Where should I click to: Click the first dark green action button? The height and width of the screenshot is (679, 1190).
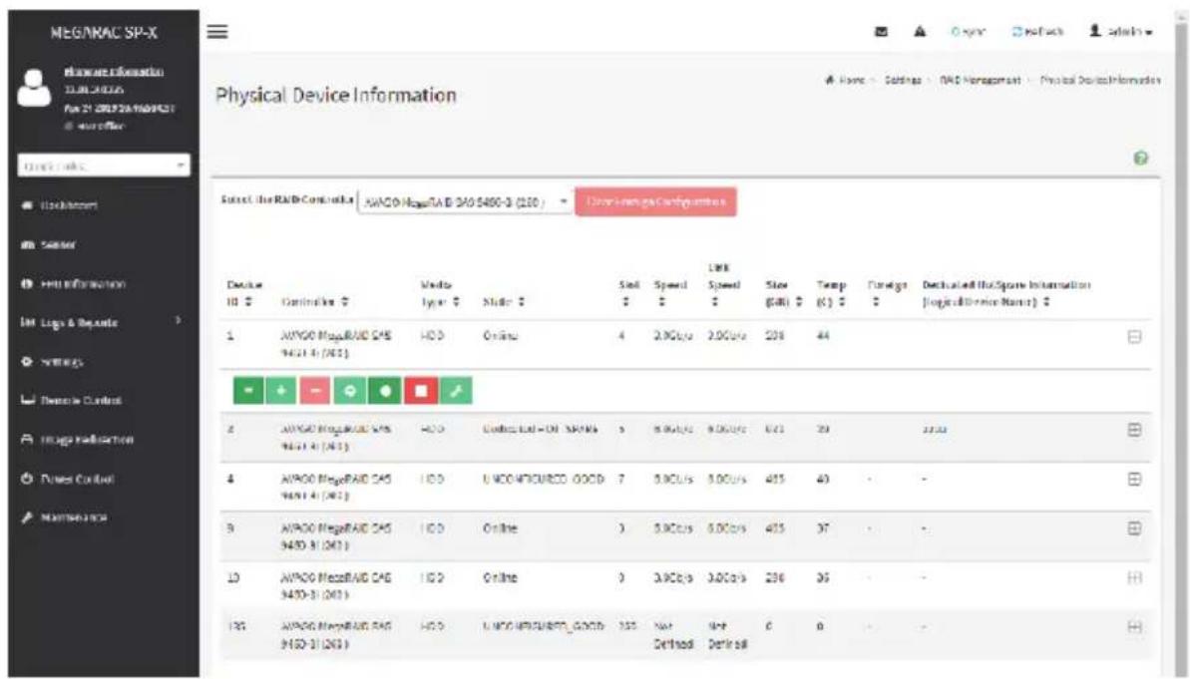249,391
